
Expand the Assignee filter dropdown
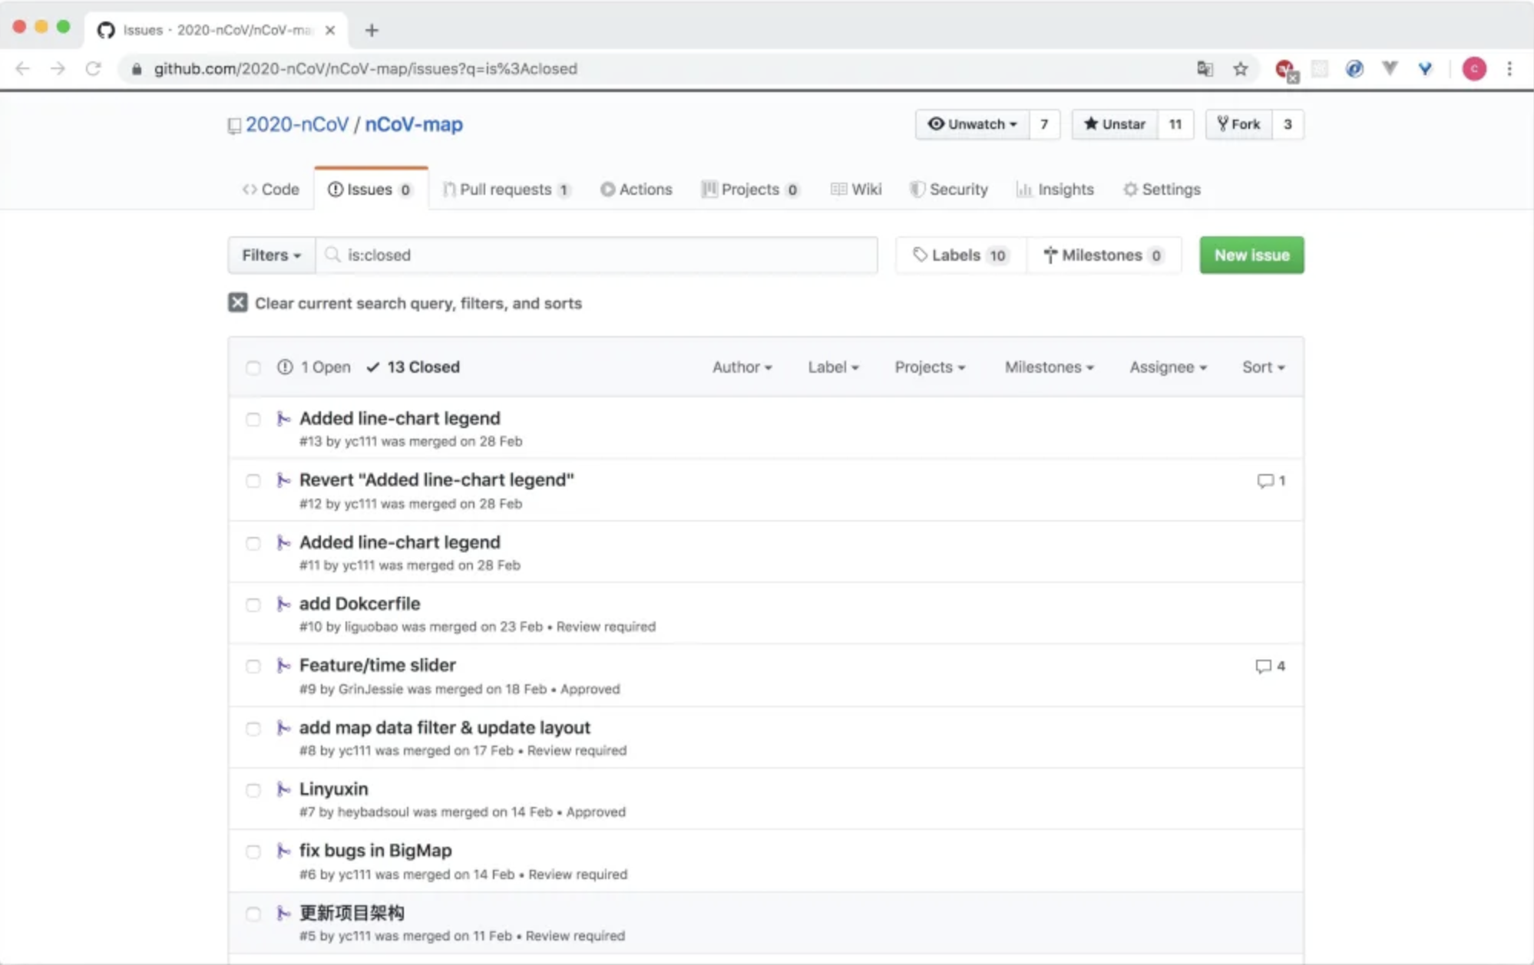[x=1168, y=367]
